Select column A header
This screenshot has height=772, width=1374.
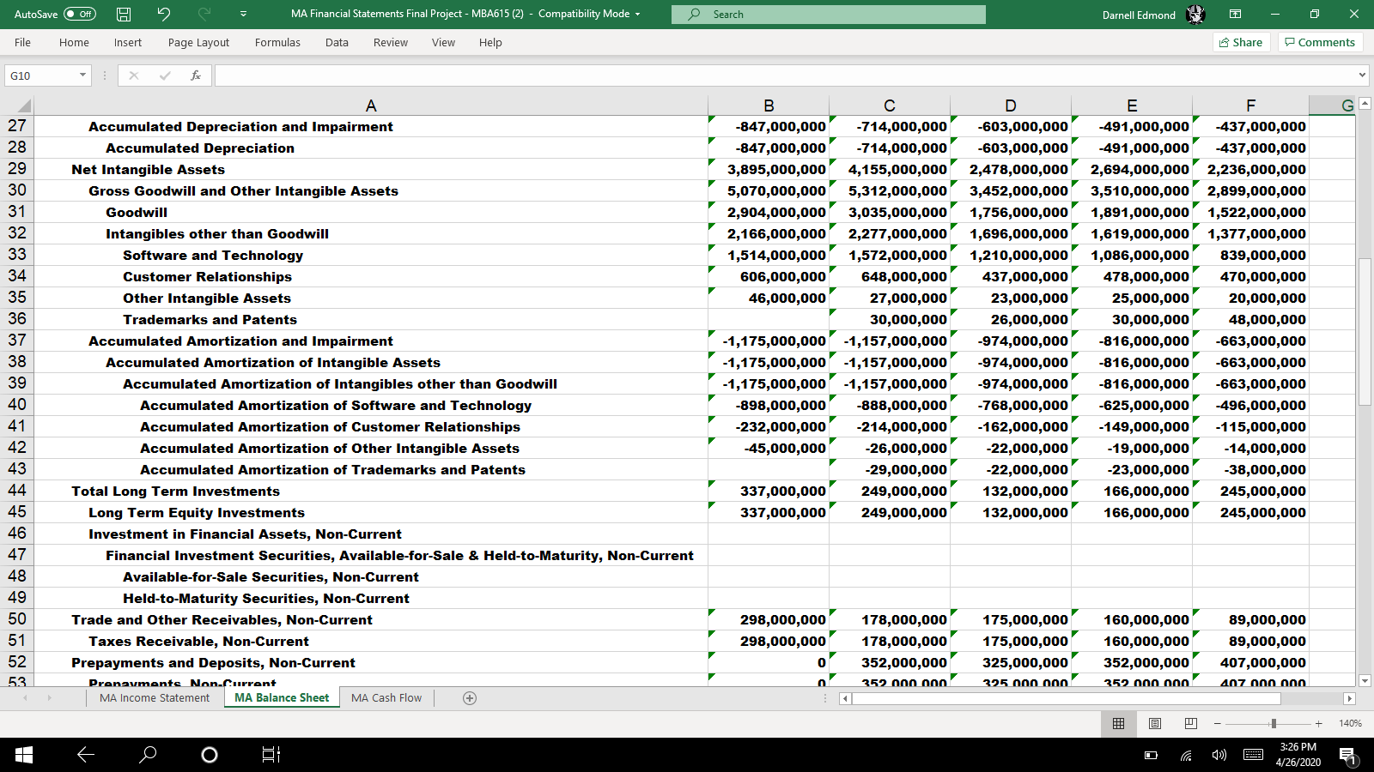[x=371, y=106]
